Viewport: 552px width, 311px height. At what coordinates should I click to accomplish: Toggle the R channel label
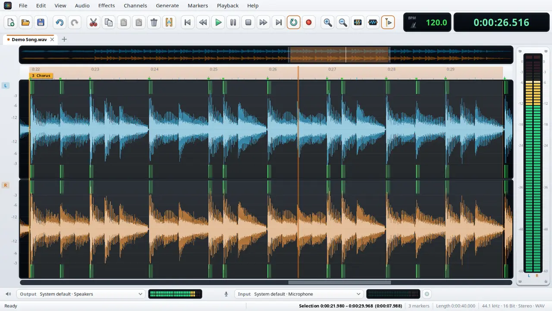click(6, 185)
